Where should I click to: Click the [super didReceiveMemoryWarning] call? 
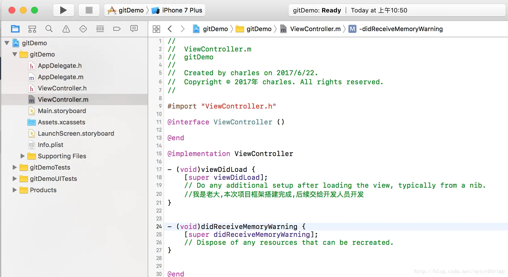pos(251,235)
